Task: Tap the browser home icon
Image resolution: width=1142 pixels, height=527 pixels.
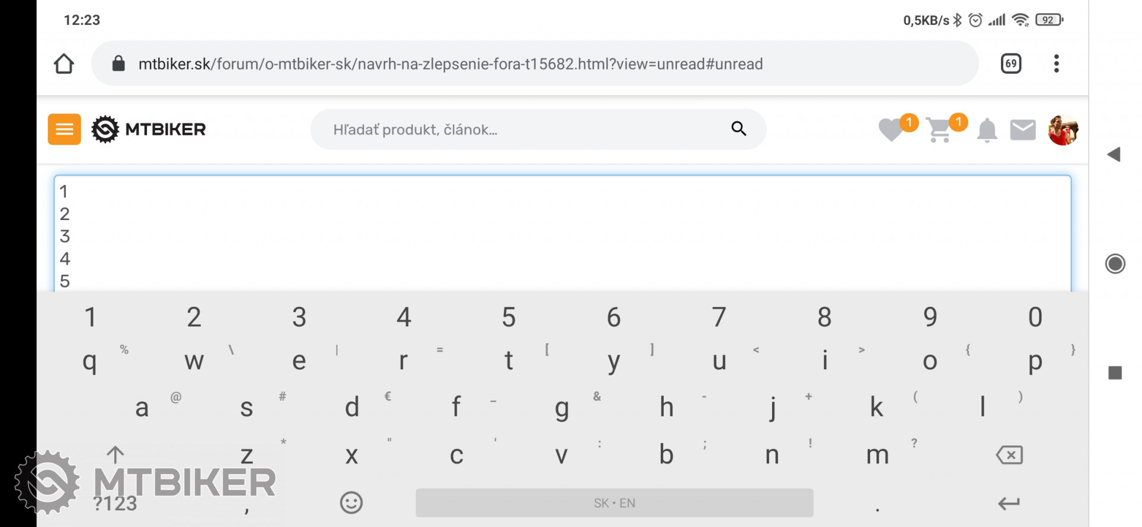Action: point(64,64)
